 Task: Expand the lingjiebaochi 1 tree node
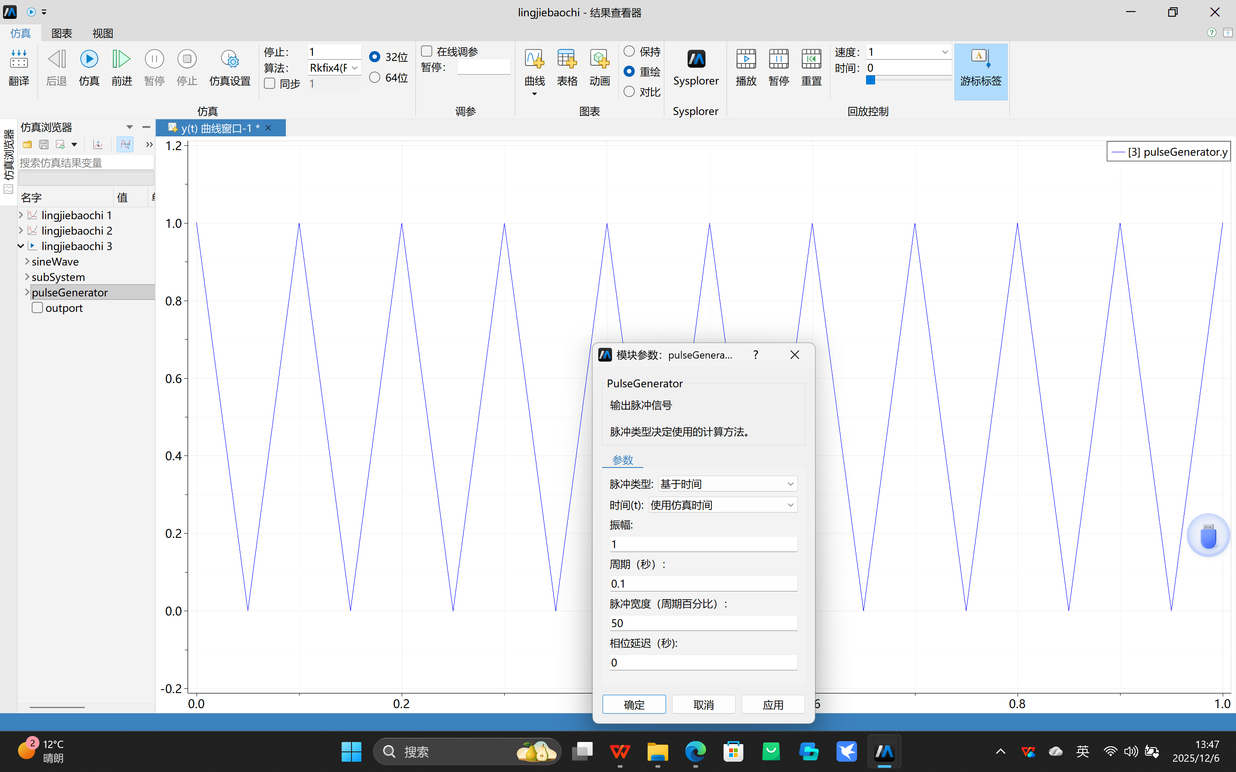click(x=21, y=215)
